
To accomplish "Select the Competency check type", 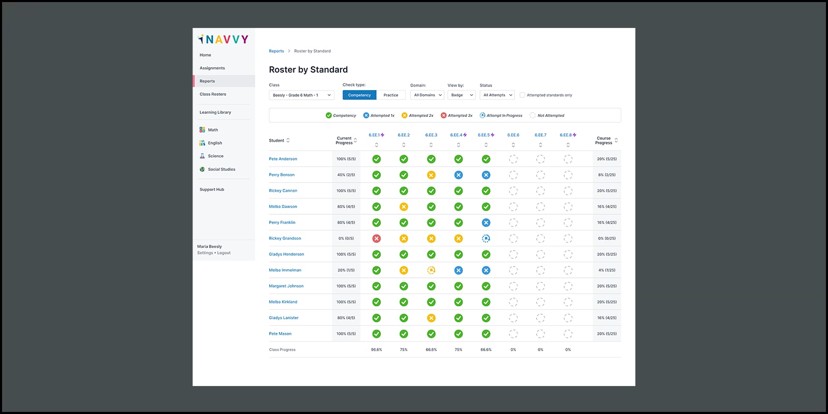I will click(x=359, y=95).
